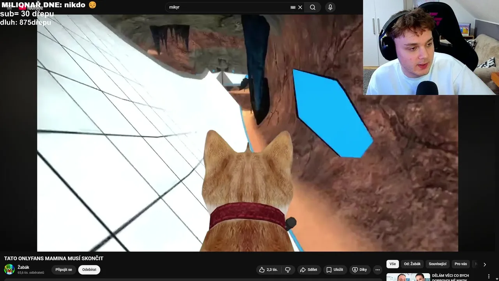This screenshot has width=499, height=281.
Task: Click the 65,6 tis. odběratelů subscriber count
Action: [31, 272]
